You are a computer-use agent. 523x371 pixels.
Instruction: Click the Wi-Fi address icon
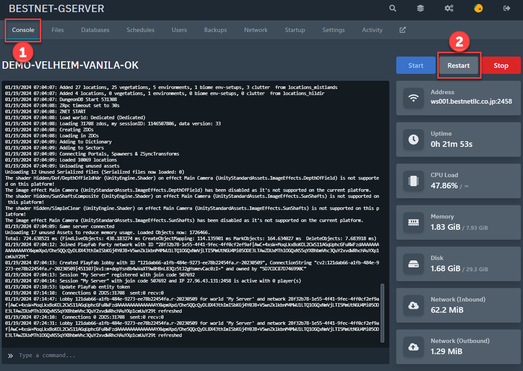click(414, 98)
